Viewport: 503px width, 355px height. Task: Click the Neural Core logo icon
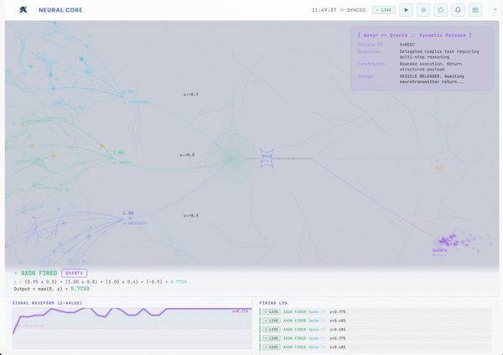23,10
